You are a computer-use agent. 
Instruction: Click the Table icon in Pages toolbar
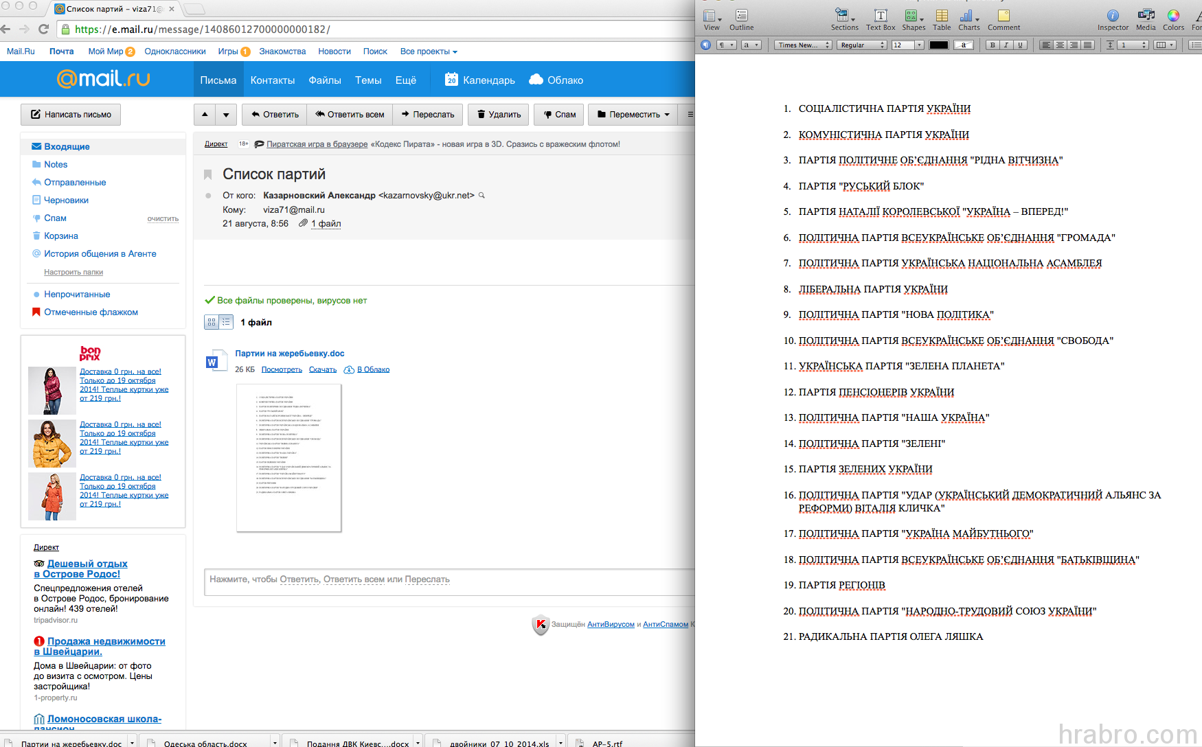(942, 18)
